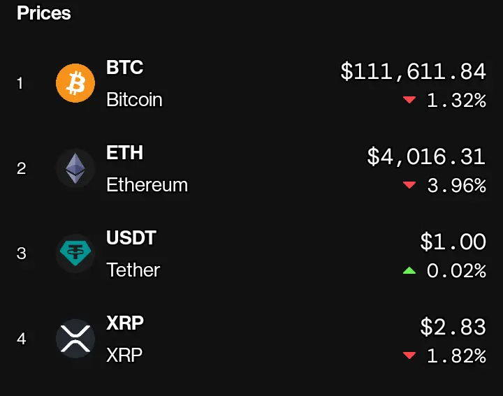Screen dimensions: 503x396
Task: Click the Ethereum price $4,016.31
Action: coord(426,156)
